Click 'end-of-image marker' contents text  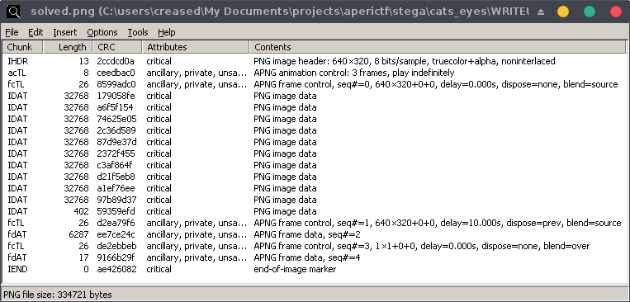point(295,269)
